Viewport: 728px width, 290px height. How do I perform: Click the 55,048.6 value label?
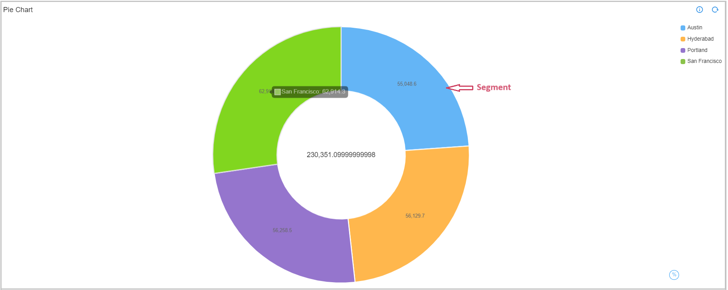407,84
